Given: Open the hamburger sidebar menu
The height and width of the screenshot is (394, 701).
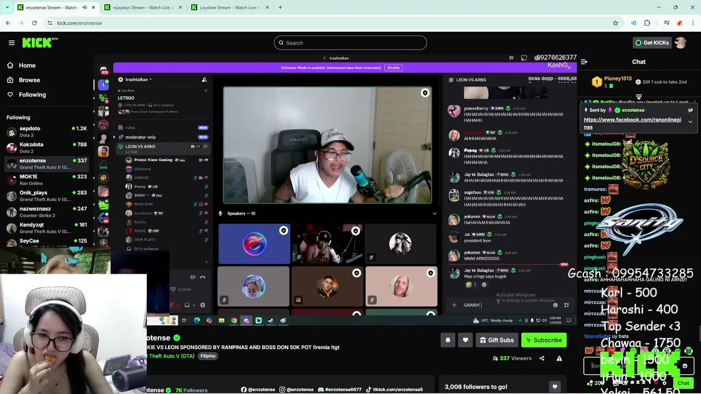Looking at the screenshot, I should tap(12, 43).
